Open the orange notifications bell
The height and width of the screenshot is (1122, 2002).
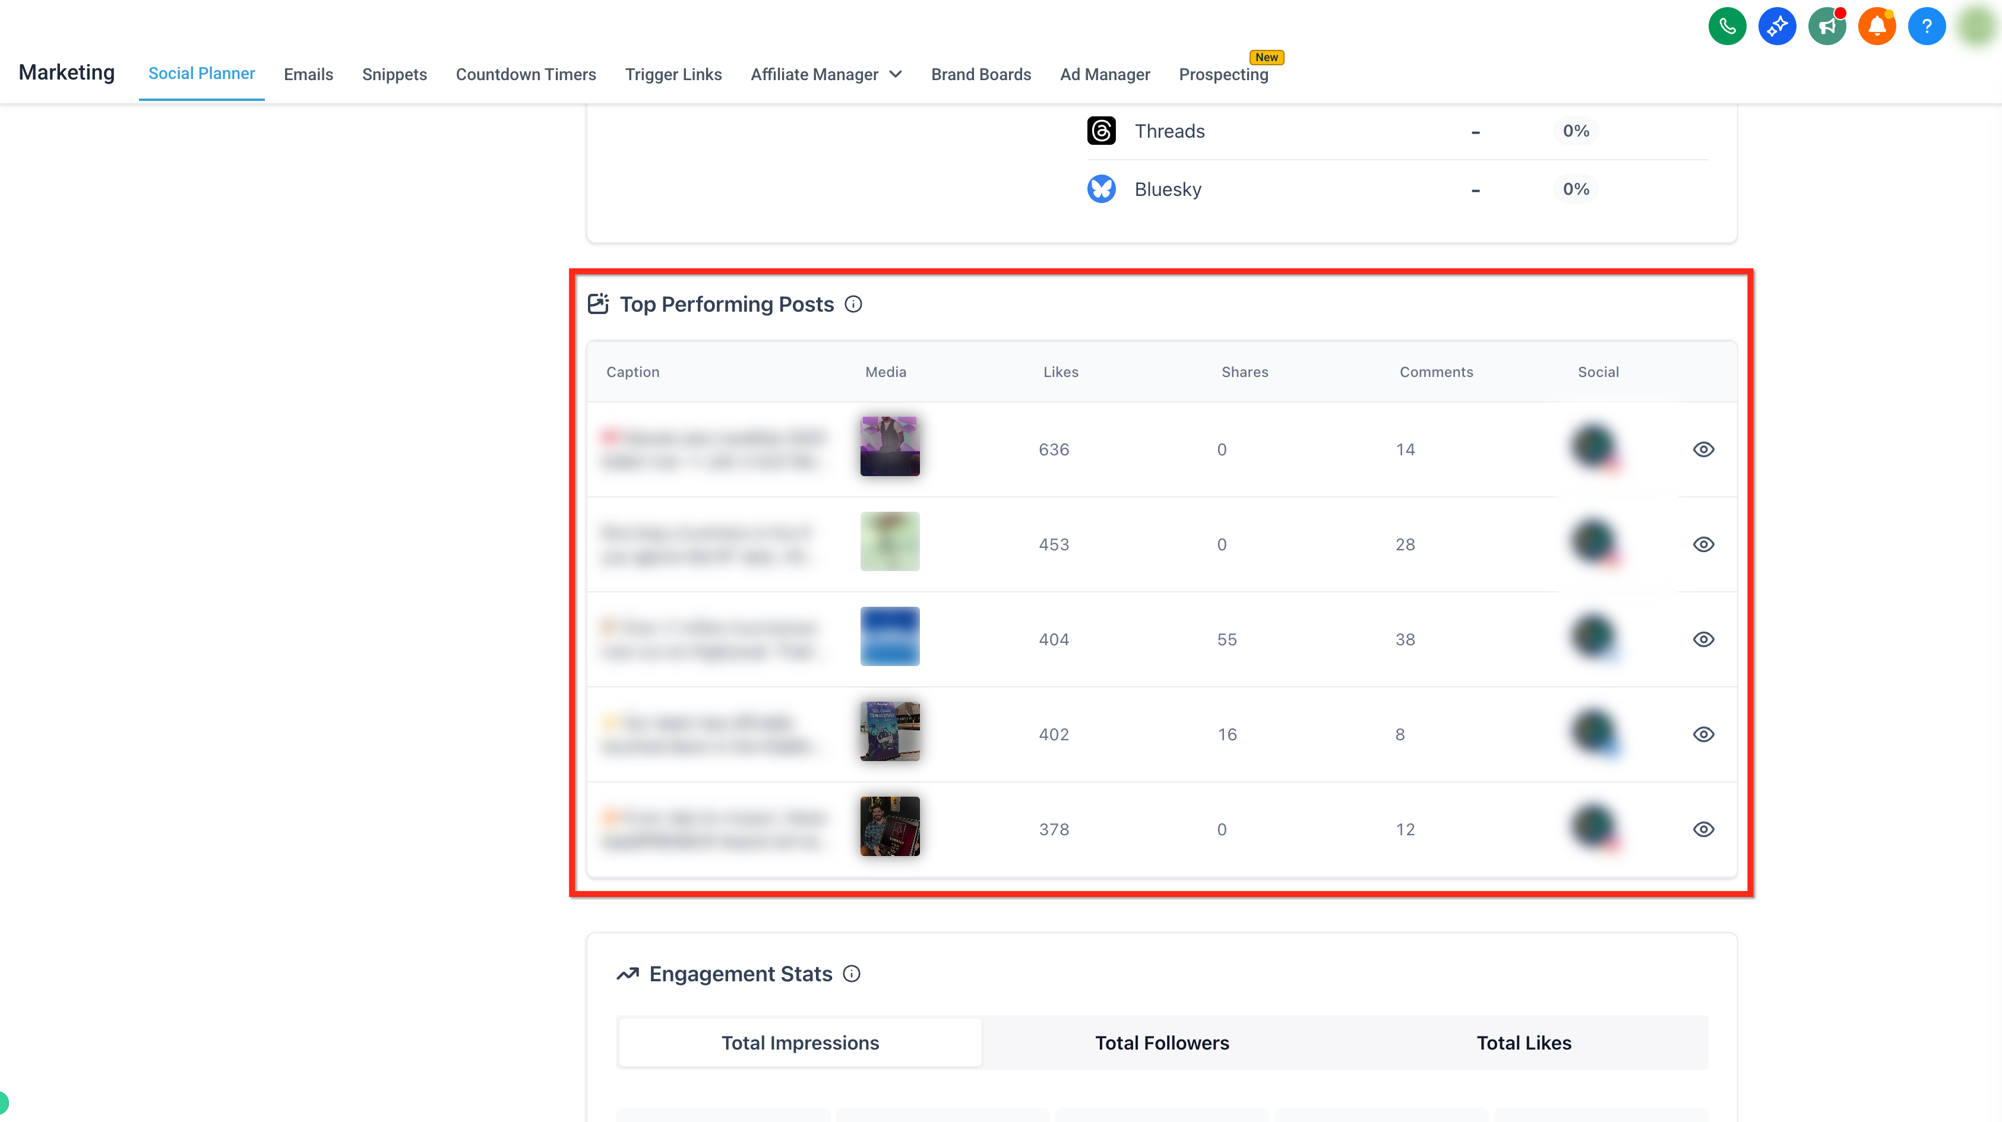pyautogui.click(x=1876, y=27)
